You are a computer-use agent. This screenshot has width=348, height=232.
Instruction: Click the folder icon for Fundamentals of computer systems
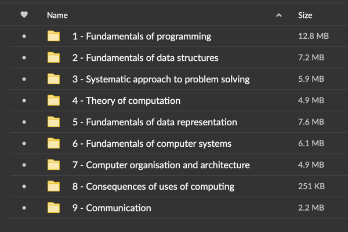pos(54,144)
